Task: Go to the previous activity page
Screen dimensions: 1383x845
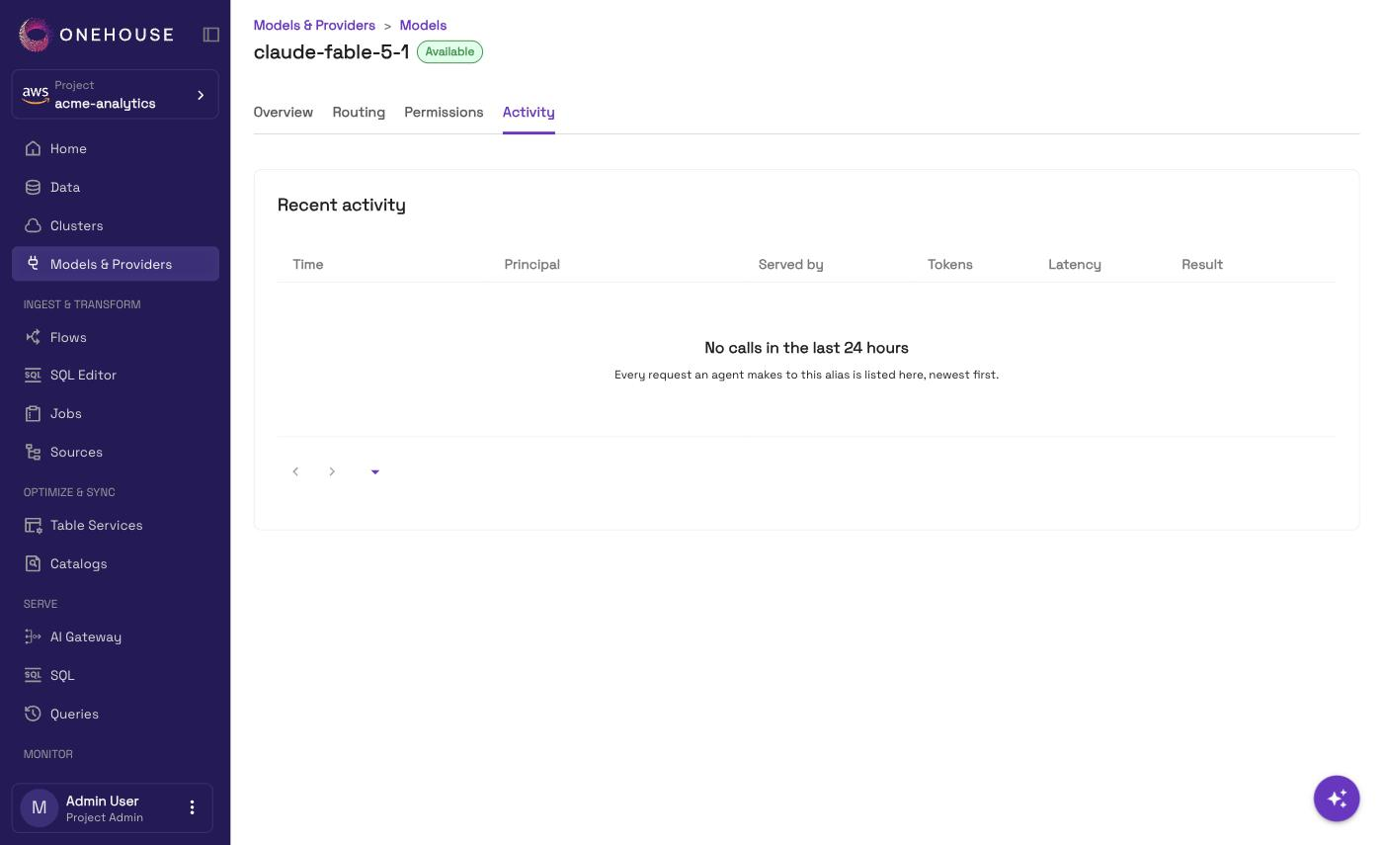Action: (295, 471)
